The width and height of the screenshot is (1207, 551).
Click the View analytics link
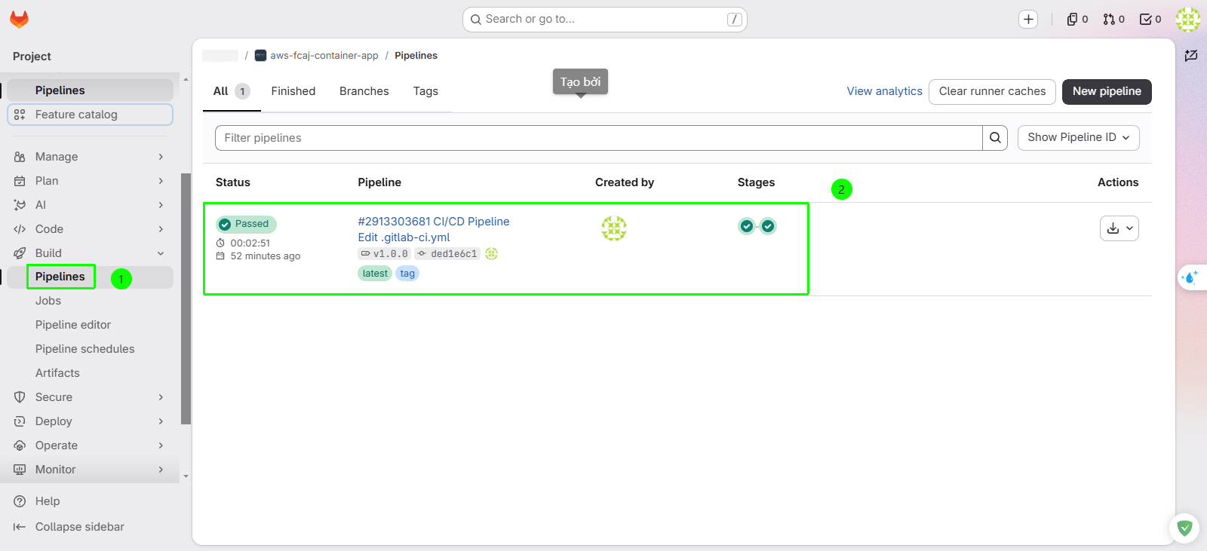884,91
